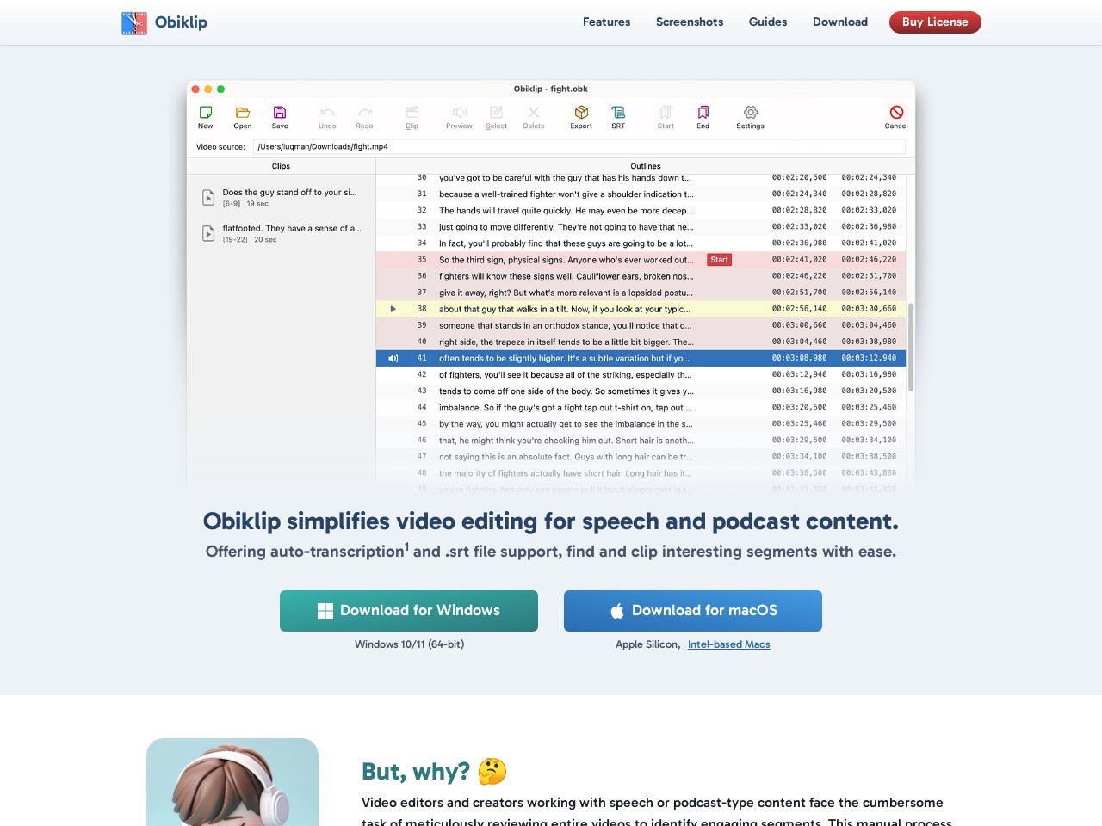
Task: Click start time 00:02:56,140 on row 38
Action: 799,309
